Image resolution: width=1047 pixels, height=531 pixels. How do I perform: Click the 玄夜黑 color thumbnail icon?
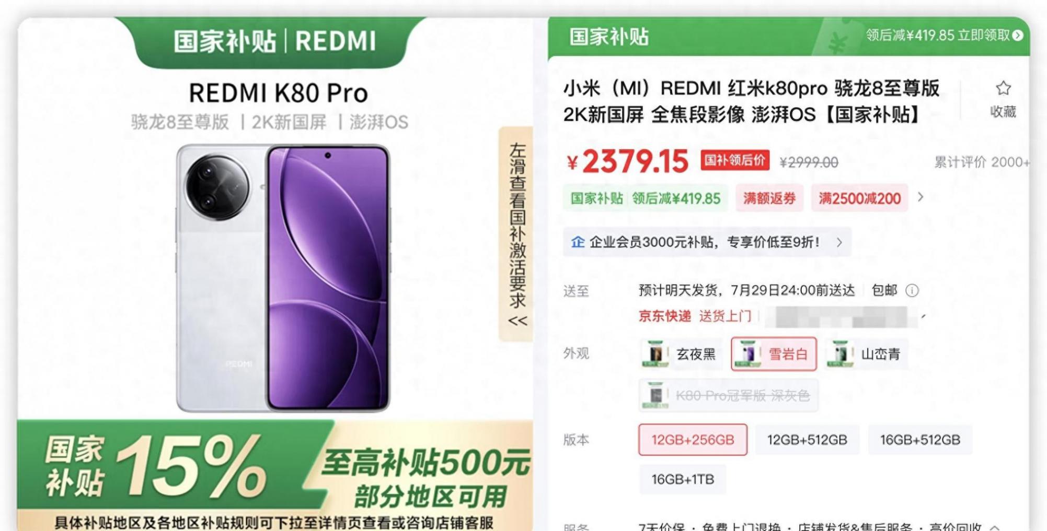pos(655,354)
